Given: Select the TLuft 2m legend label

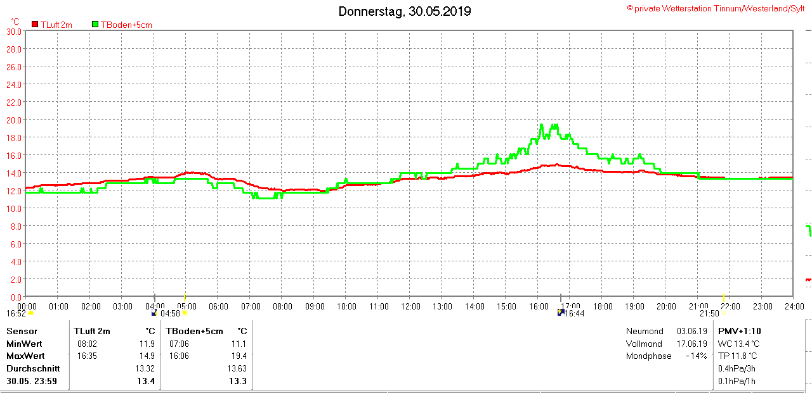Looking at the screenshot, I should pyautogui.click(x=56, y=25).
